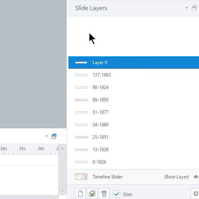Click the 137-1963 layer thumbnail
Screen dimensions: 199x199
tap(81, 75)
